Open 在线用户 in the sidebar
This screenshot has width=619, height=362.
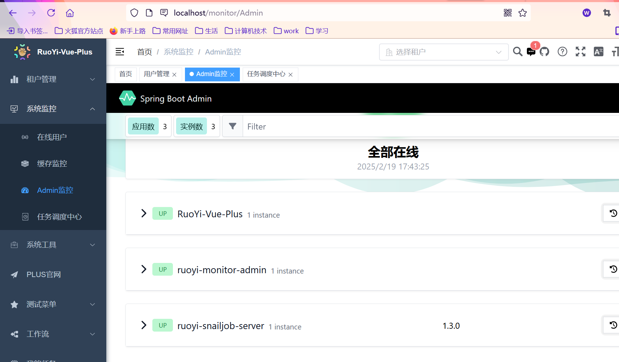(53, 137)
